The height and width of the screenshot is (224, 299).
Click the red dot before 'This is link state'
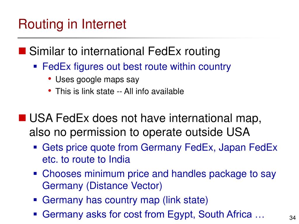[x=50, y=90]
